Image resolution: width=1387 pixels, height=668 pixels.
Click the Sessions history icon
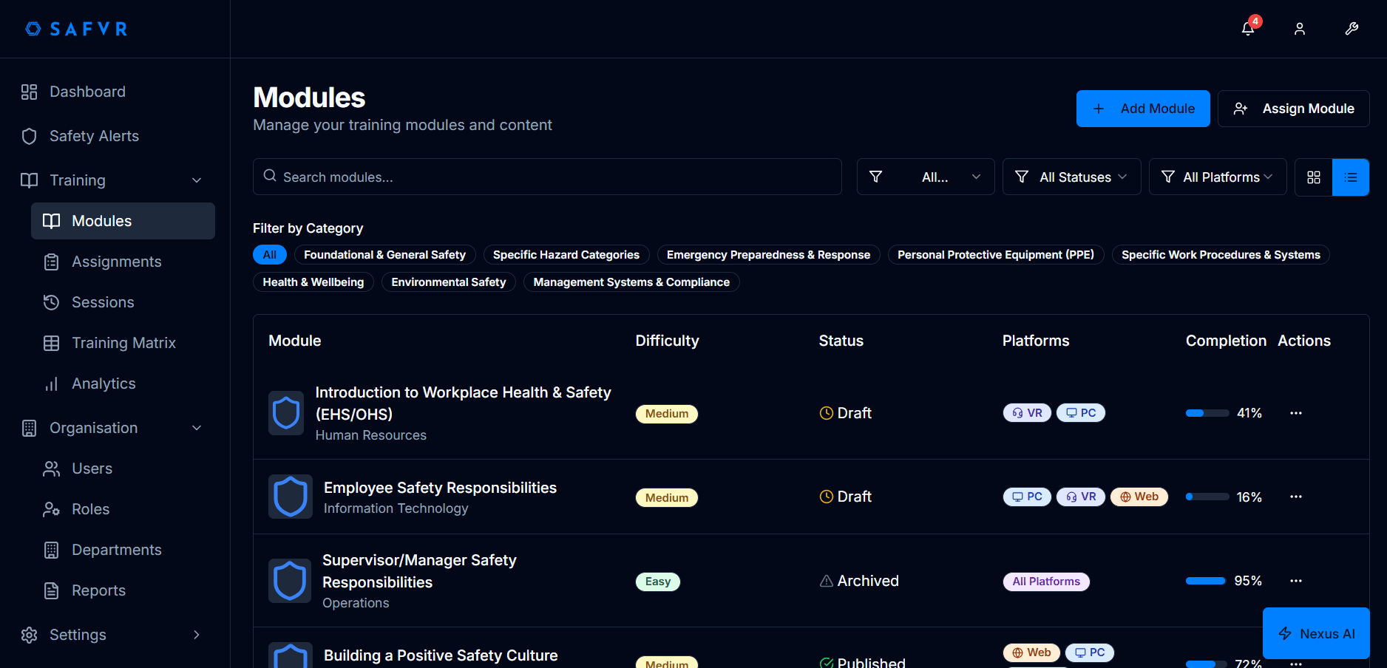(51, 302)
